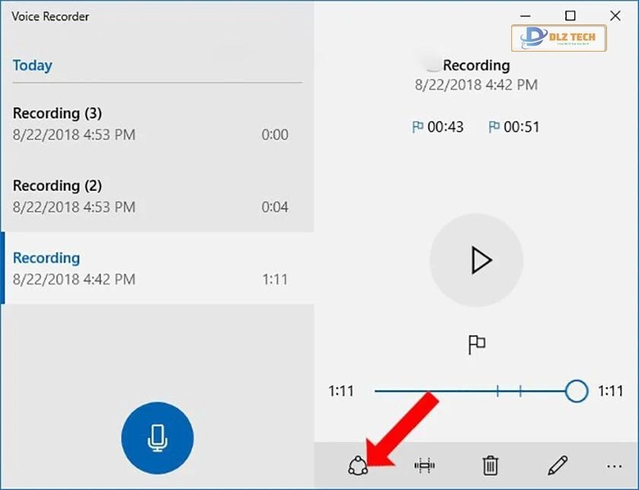The image size is (639, 490).
Task: Open the Trim tool for this recording
Action: pos(425,465)
